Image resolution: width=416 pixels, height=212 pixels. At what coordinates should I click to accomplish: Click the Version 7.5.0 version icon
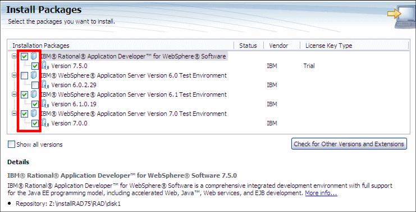point(45,66)
